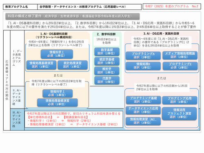Click the 情報処理基礎演習 必須（1単位） box

[x=58, y=102]
